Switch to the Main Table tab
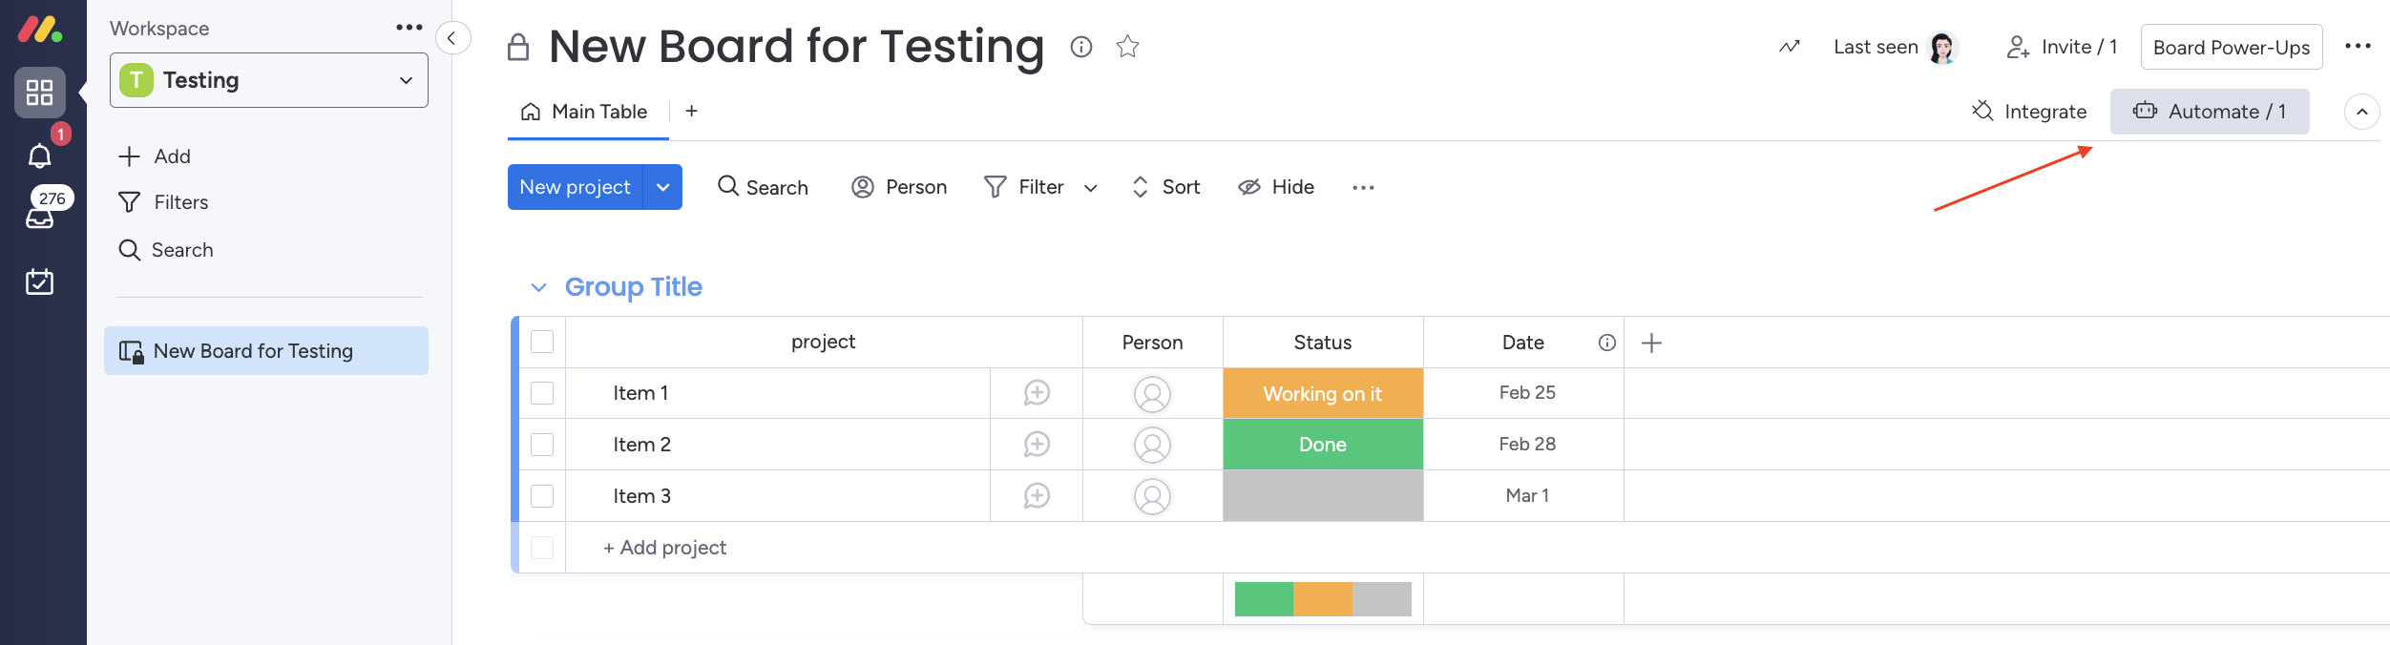The image size is (2390, 645). pos(586,112)
